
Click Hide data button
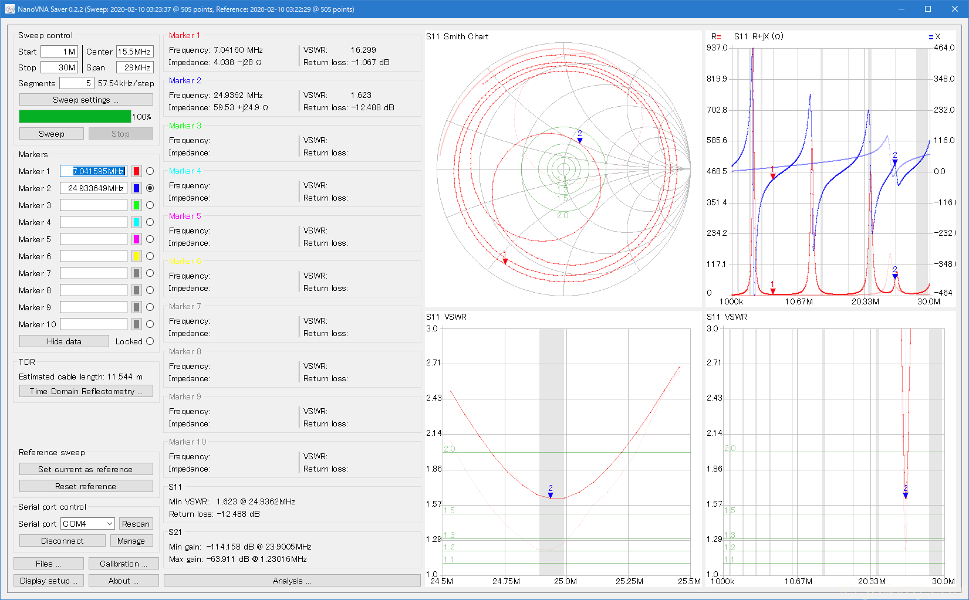click(x=64, y=341)
